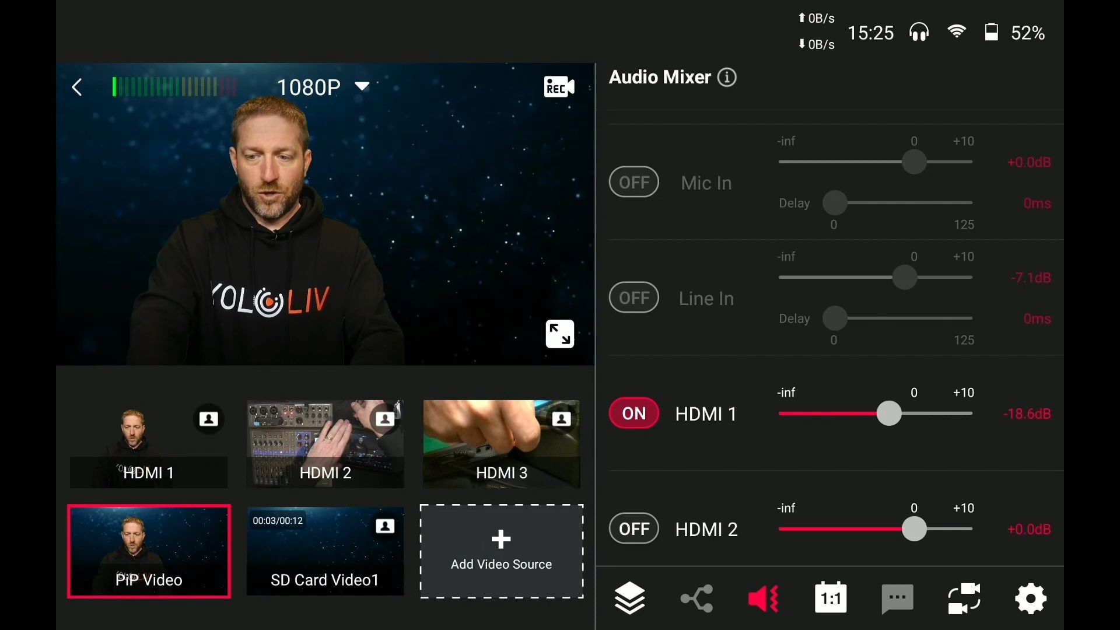The height and width of the screenshot is (630, 1120).
Task: Select PiP Video thumbnail
Action: tap(148, 551)
